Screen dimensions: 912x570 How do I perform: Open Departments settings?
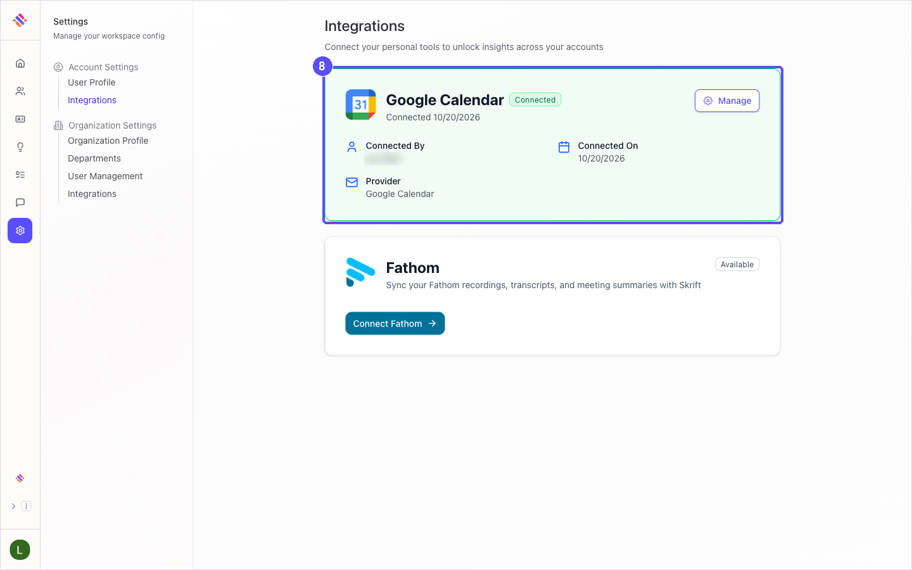pyautogui.click(x=94, y=158)
